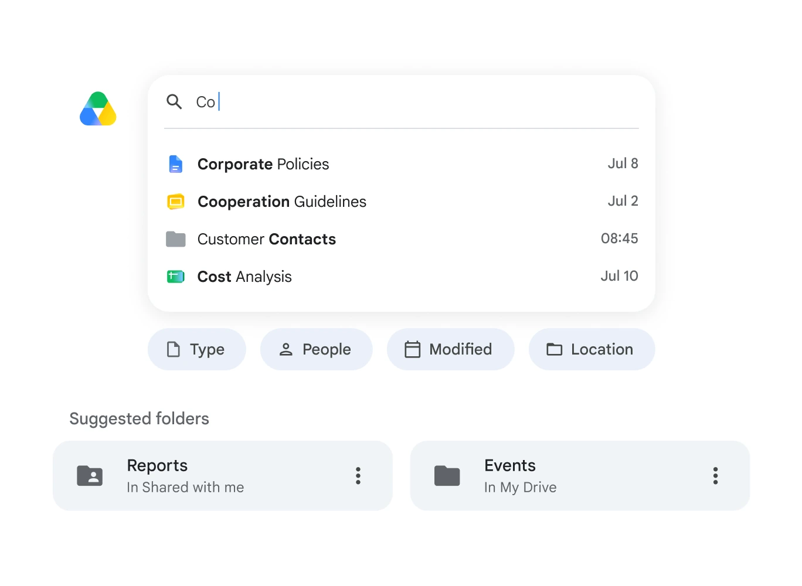Open more options for Reports folder

pos(358,476)
